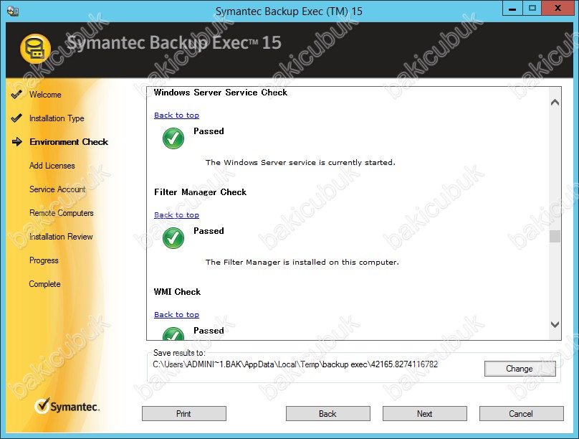
Task: Click the Filter Manager Check heading
Action: tap(200, 192)
